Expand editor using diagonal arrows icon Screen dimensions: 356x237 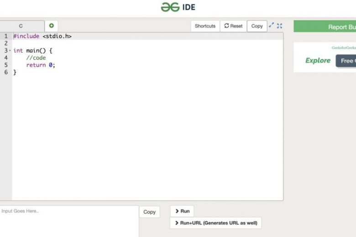click(272, 26)
